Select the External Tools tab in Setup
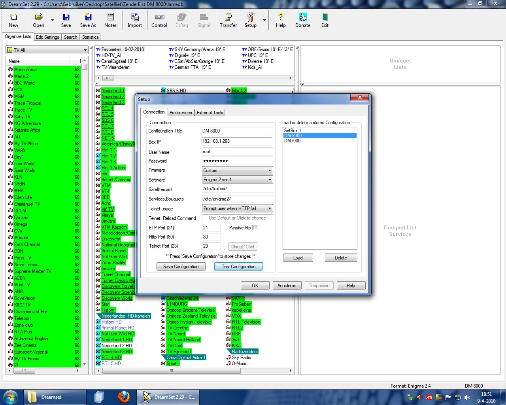This screenshot has height=405, width=506. pos(210,113)
